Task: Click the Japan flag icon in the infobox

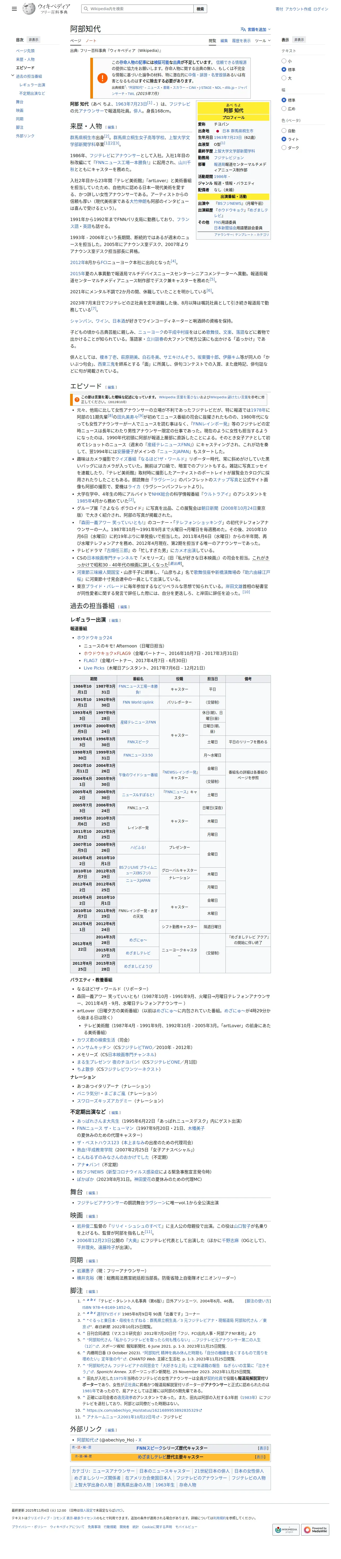Action: [218, 131]
